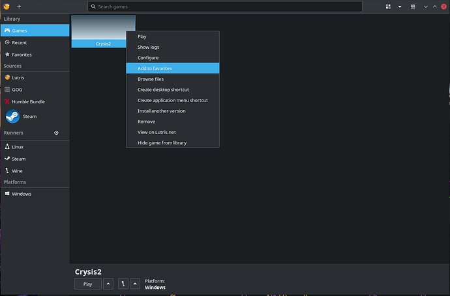The image size is (450, 296).
Task: Open the view options dropdown arrow
Action: [x=400, y=7]
